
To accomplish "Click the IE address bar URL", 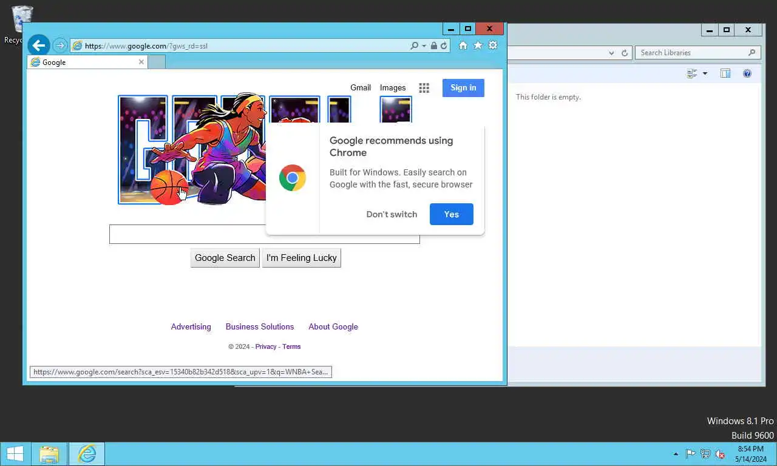I will point(146,46).
